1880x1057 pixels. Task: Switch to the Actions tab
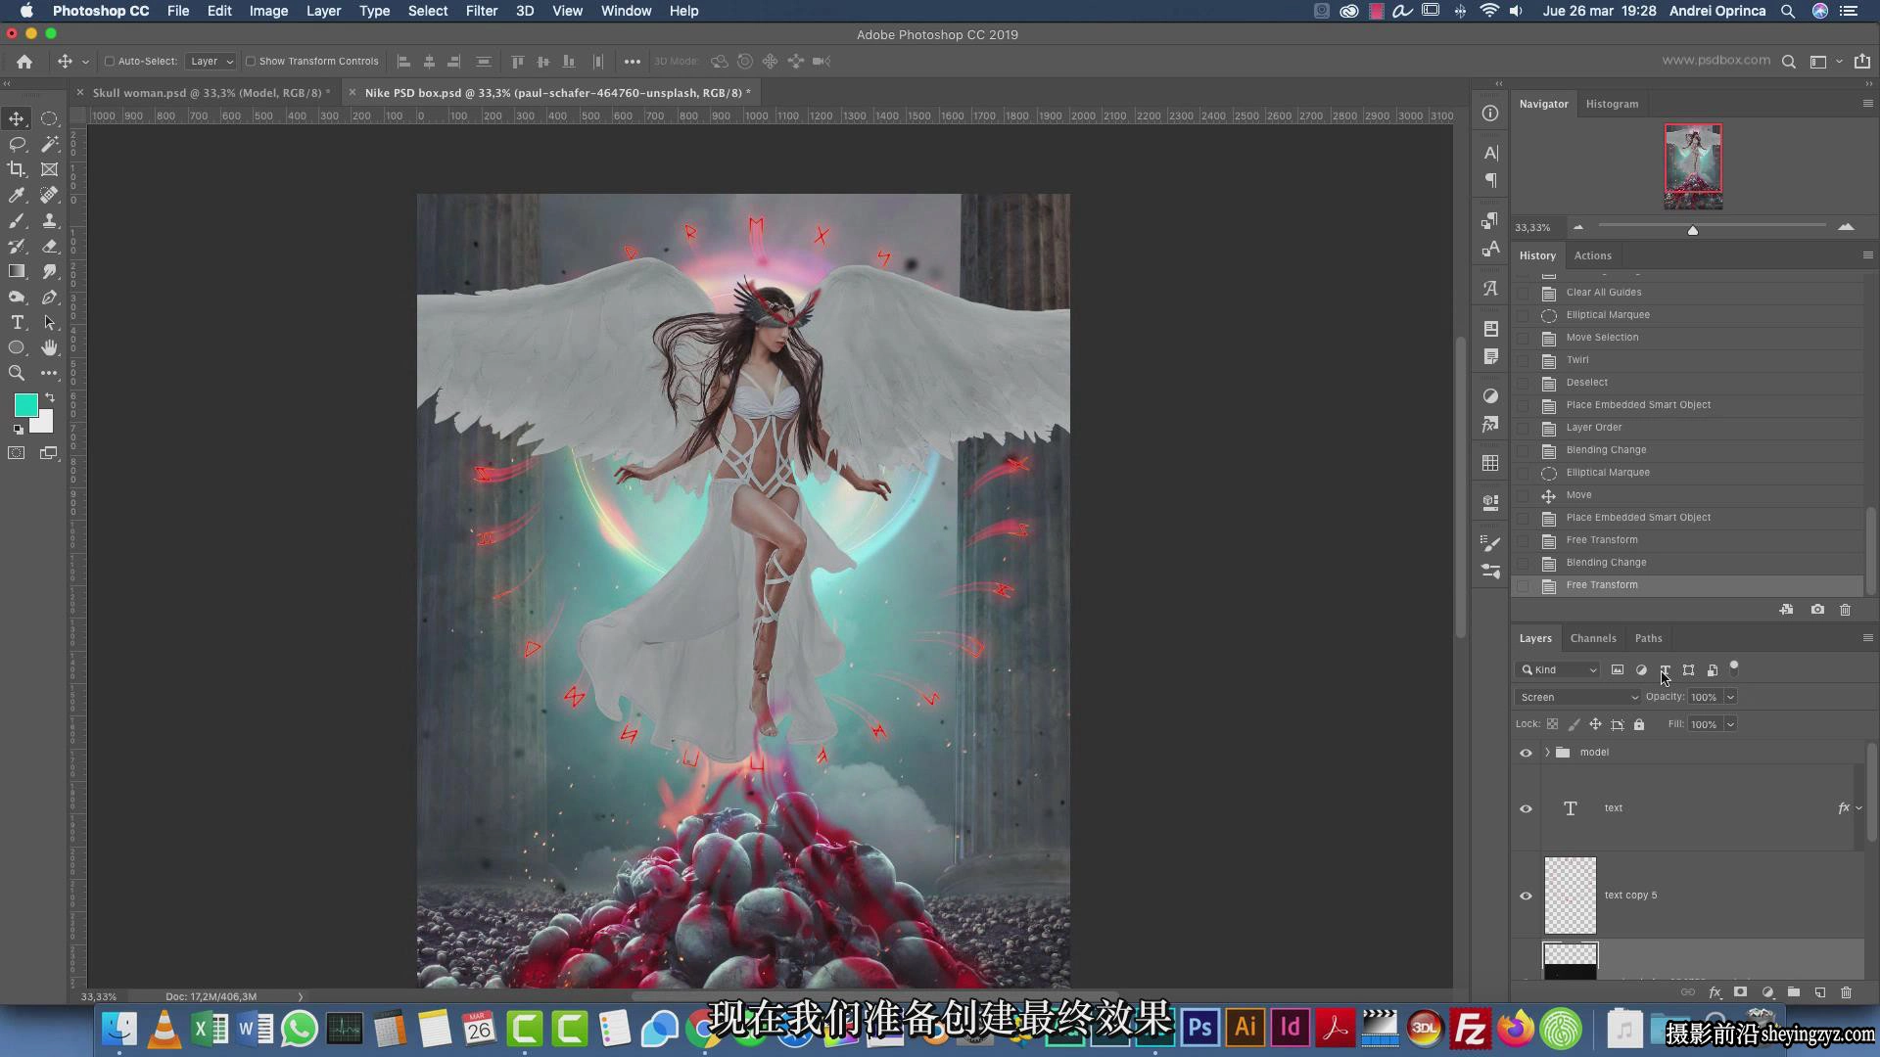tap(1592, 255)
